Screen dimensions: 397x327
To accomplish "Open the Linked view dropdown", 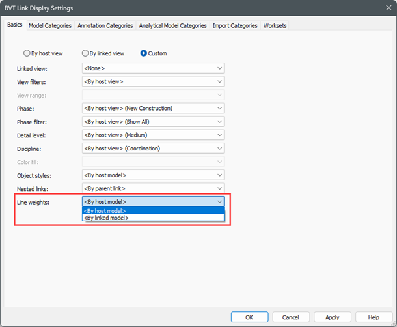I will (153, 68).
